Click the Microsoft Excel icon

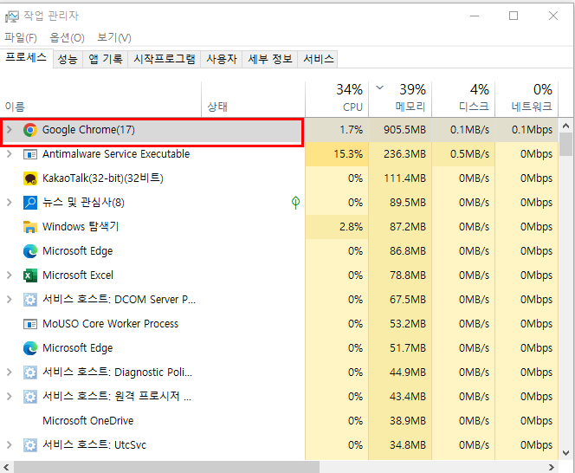point(30,275)
